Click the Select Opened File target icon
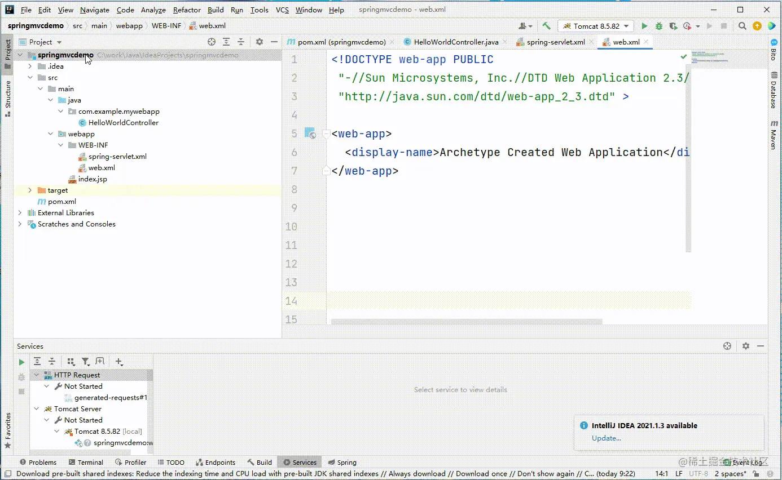 click(212, 42)
